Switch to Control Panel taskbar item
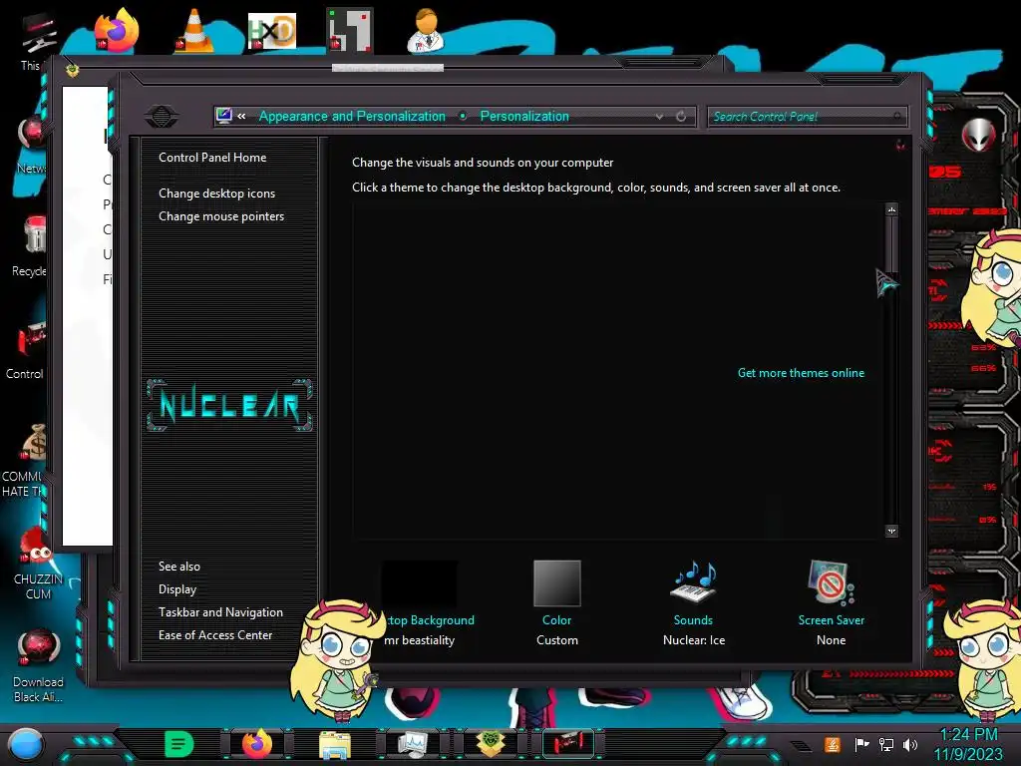 (567, 744)
